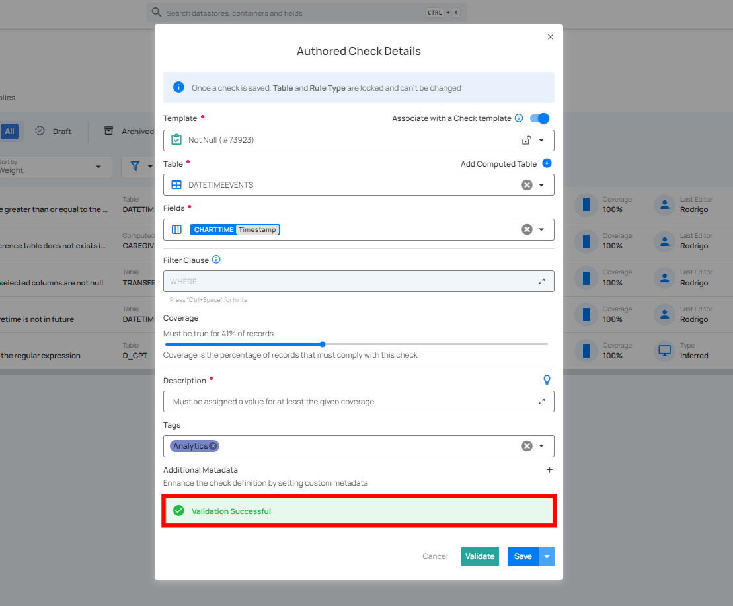The width and height of the screenshot is (733, 606).
Task: Open the Fields dropdown arrow
Action: click(541, 229)
